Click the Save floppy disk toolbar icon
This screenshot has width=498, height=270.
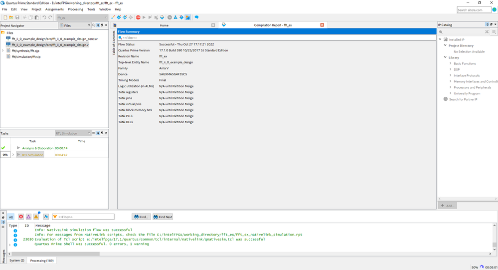(17, 17)
